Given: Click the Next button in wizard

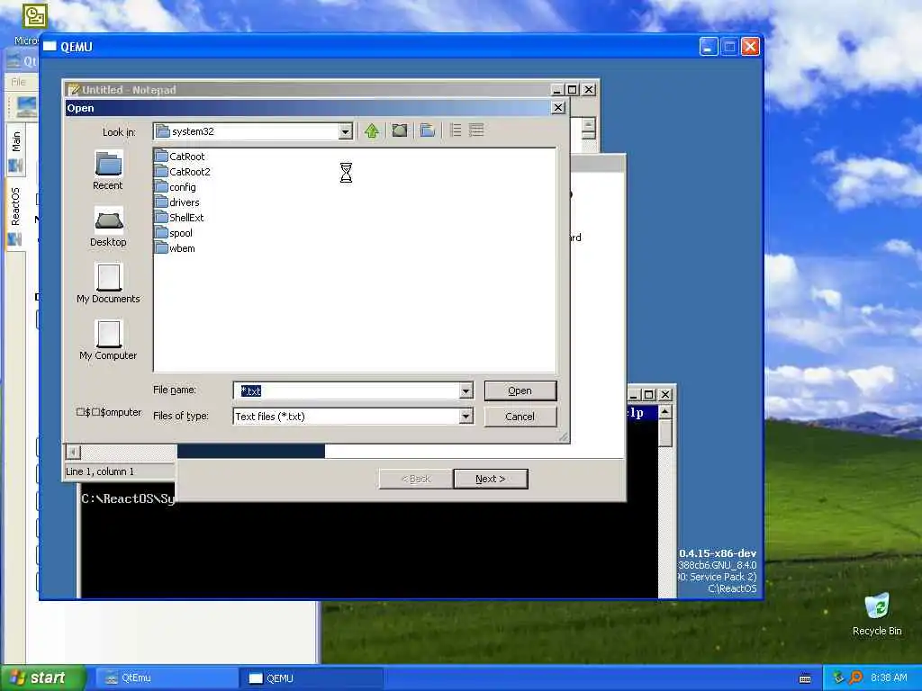Looking at the screenshot, I should coord(491,479).
